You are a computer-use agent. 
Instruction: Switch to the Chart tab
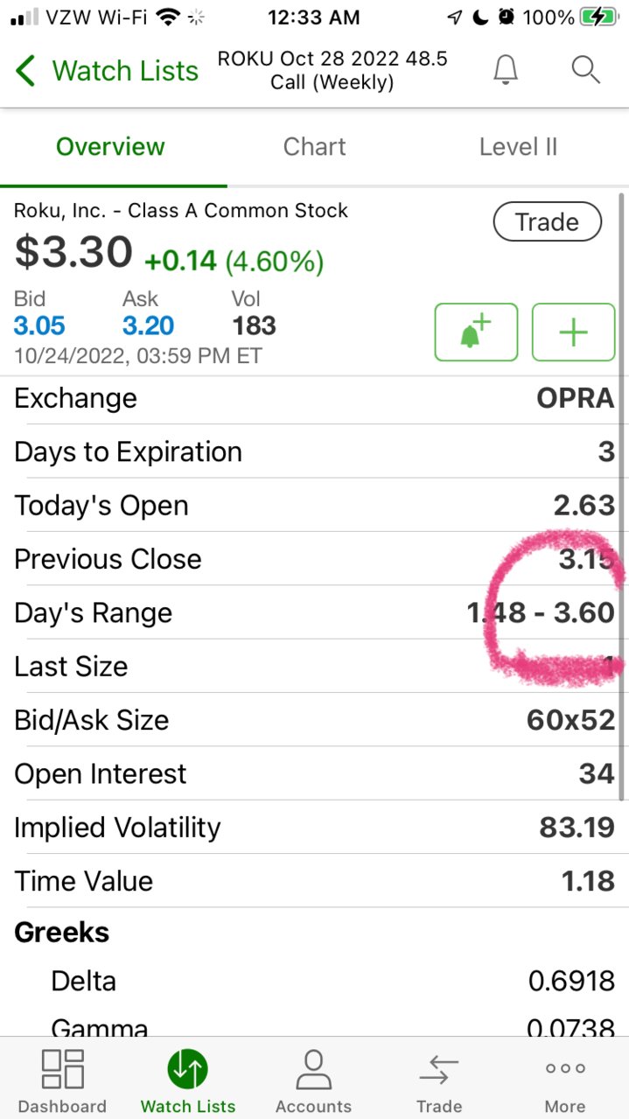pos(314,147)
